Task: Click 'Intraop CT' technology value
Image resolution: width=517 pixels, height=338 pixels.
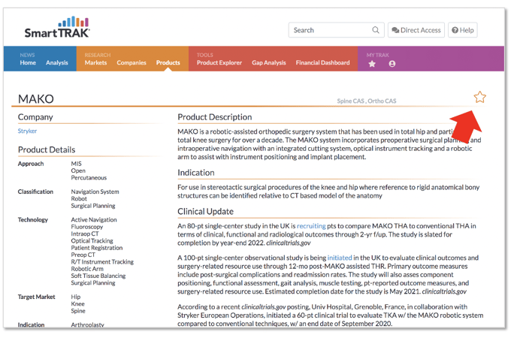Action: click(85, 234)
